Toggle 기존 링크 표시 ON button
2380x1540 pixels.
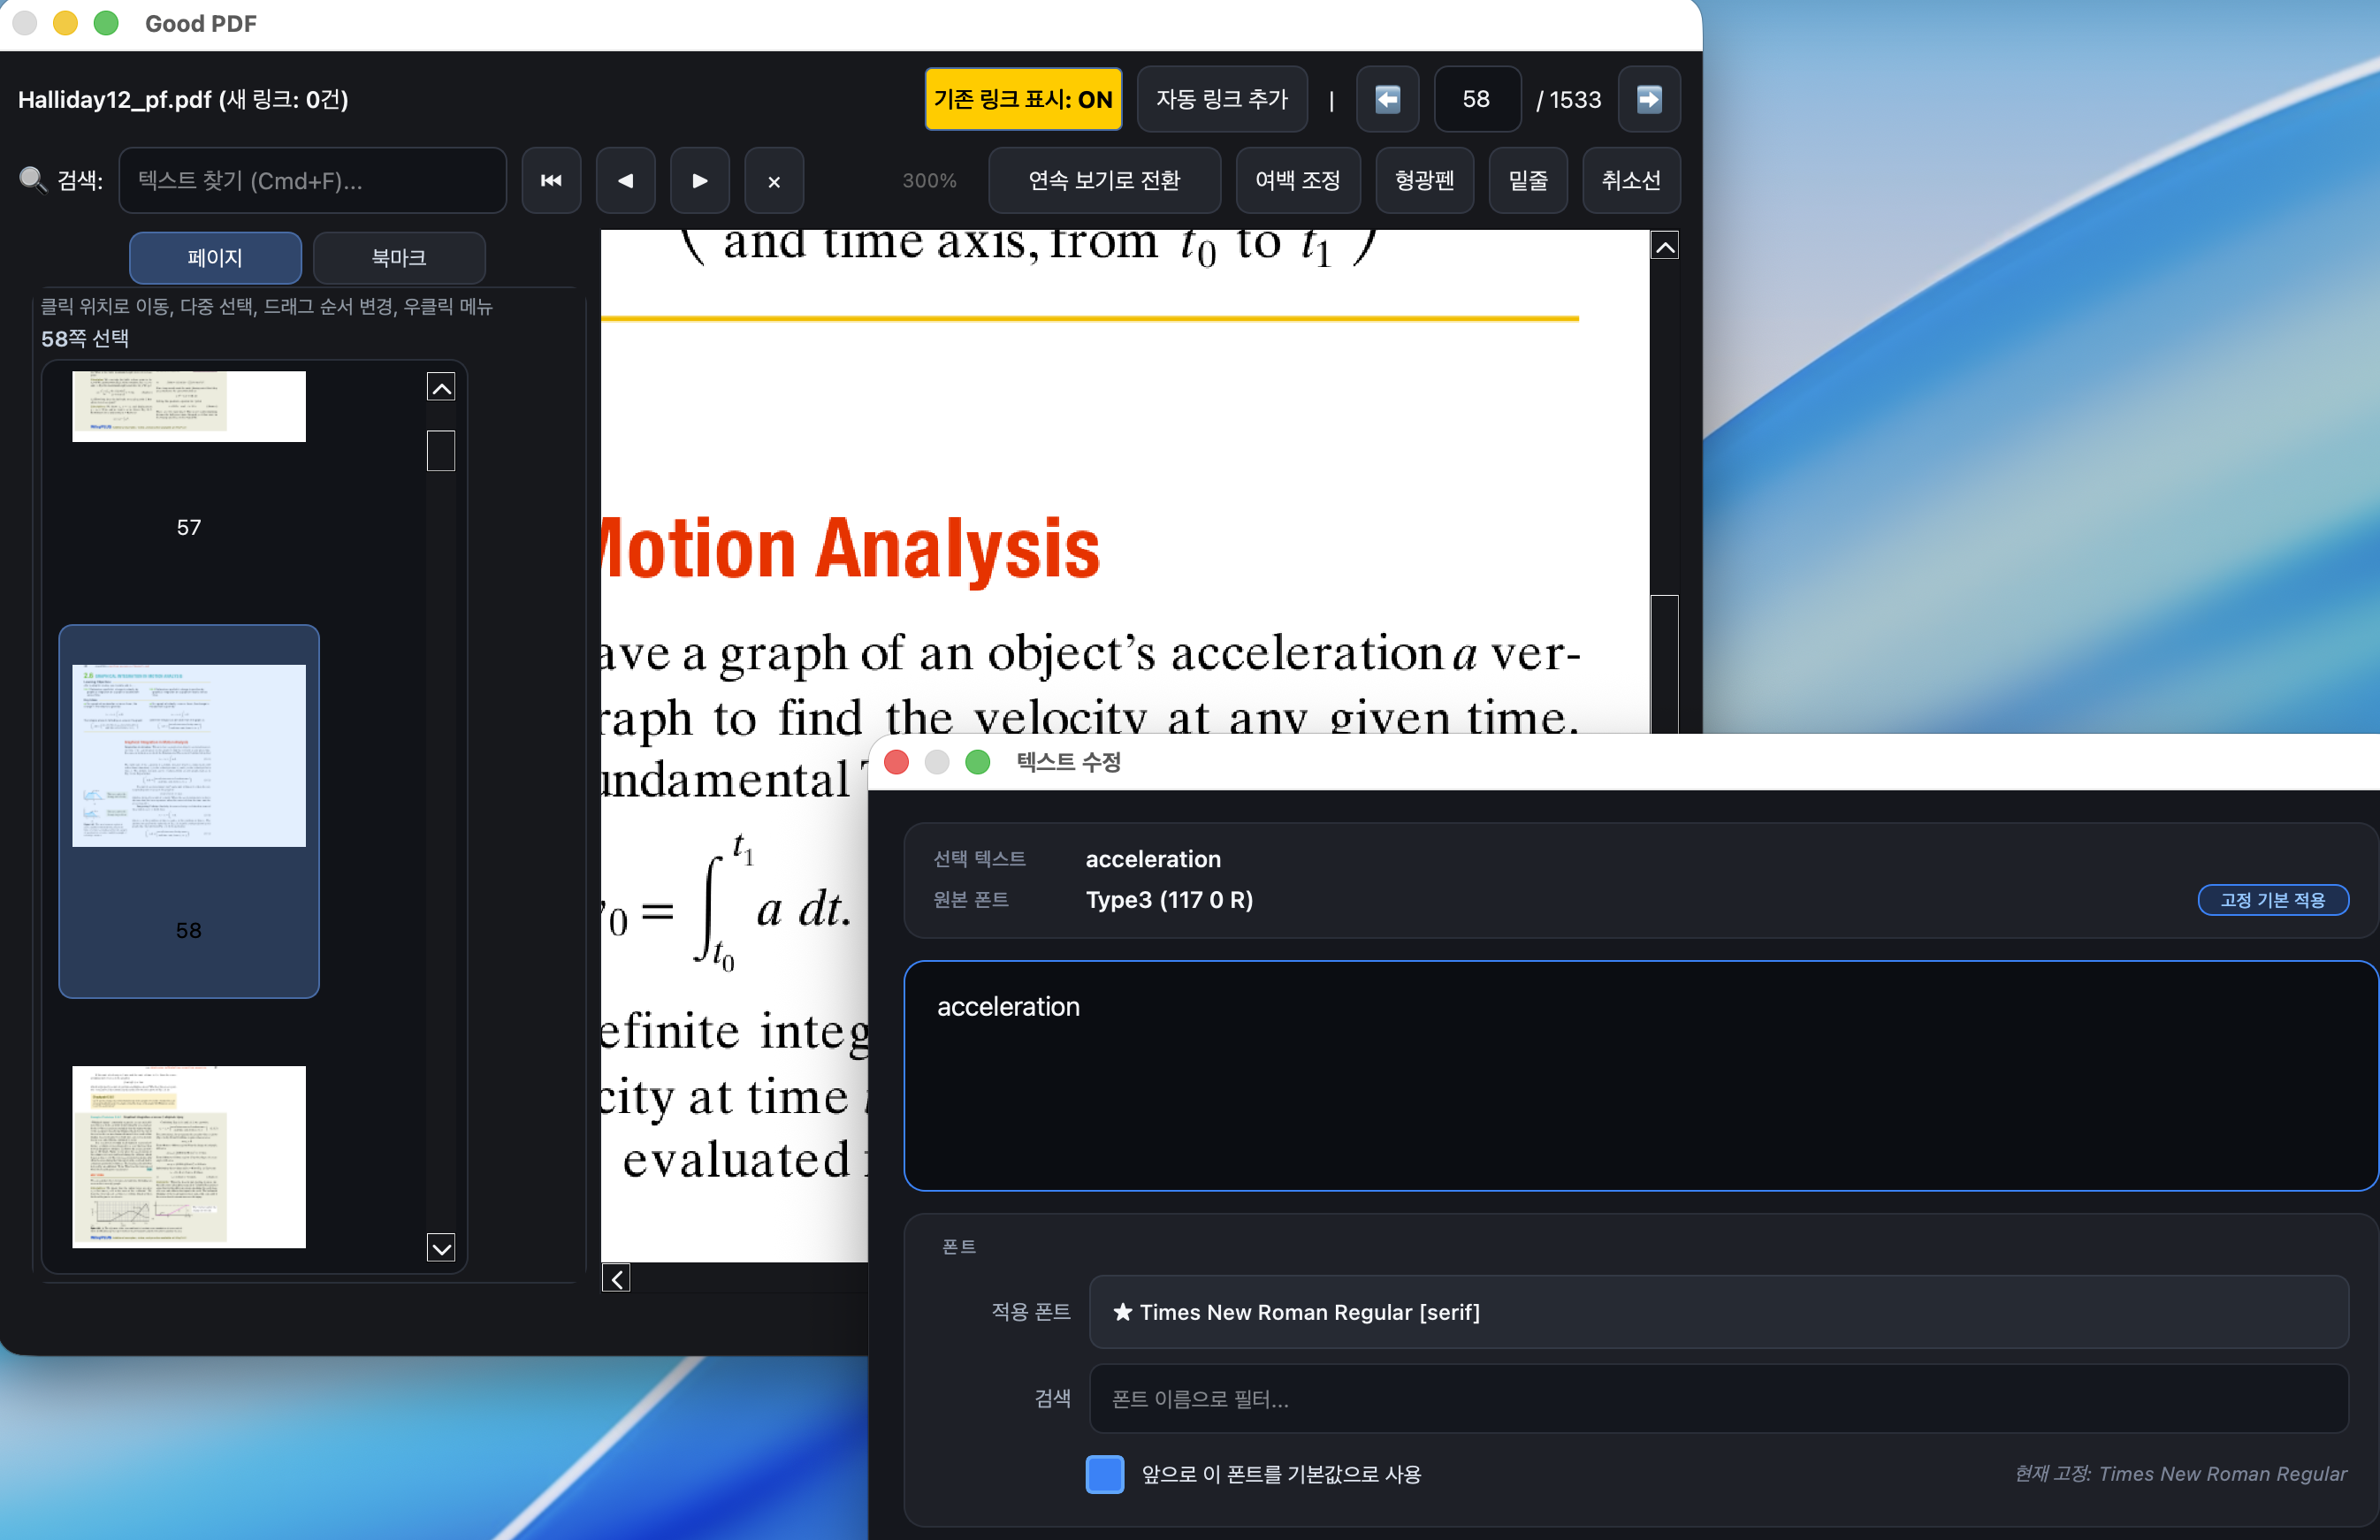pyautogui.click(x=1023, y=99)
